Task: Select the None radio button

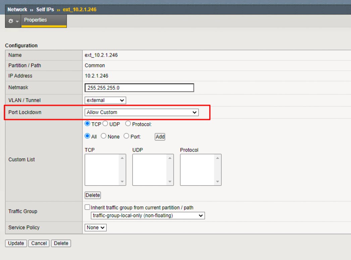Action: 103,137
